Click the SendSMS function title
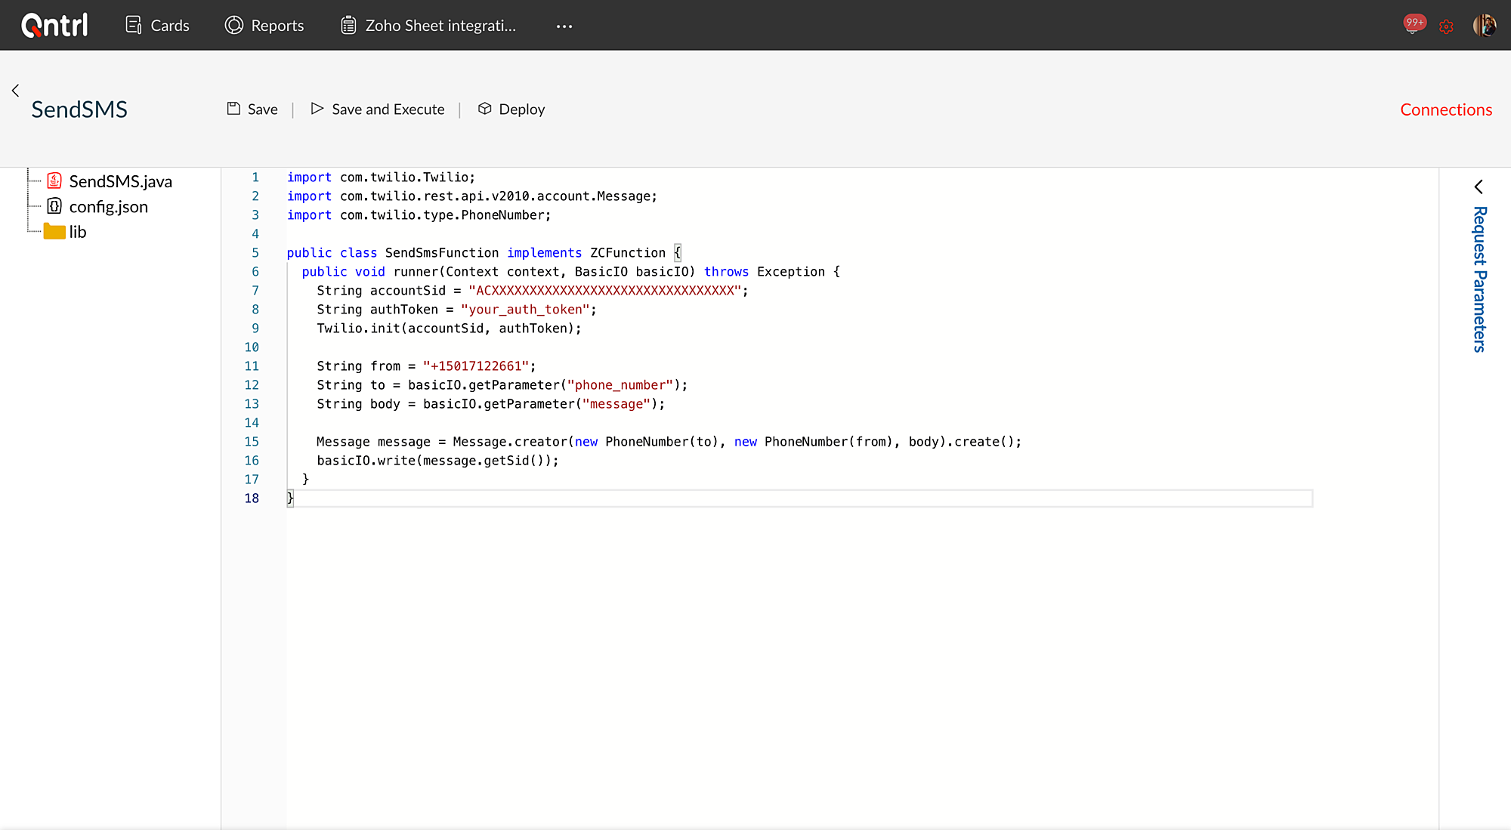Image resolution: width=1511 pixels, height=830 pixels. coord(79,110)
